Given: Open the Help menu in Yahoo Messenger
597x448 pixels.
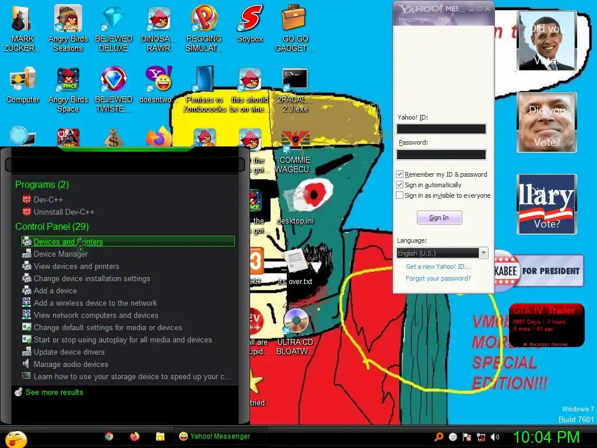Looking at the screenshot, I should pos(444,19).
